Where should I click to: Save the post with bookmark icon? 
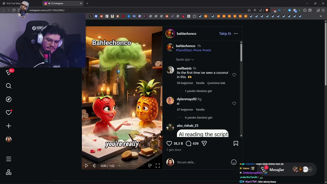point(236,143)
